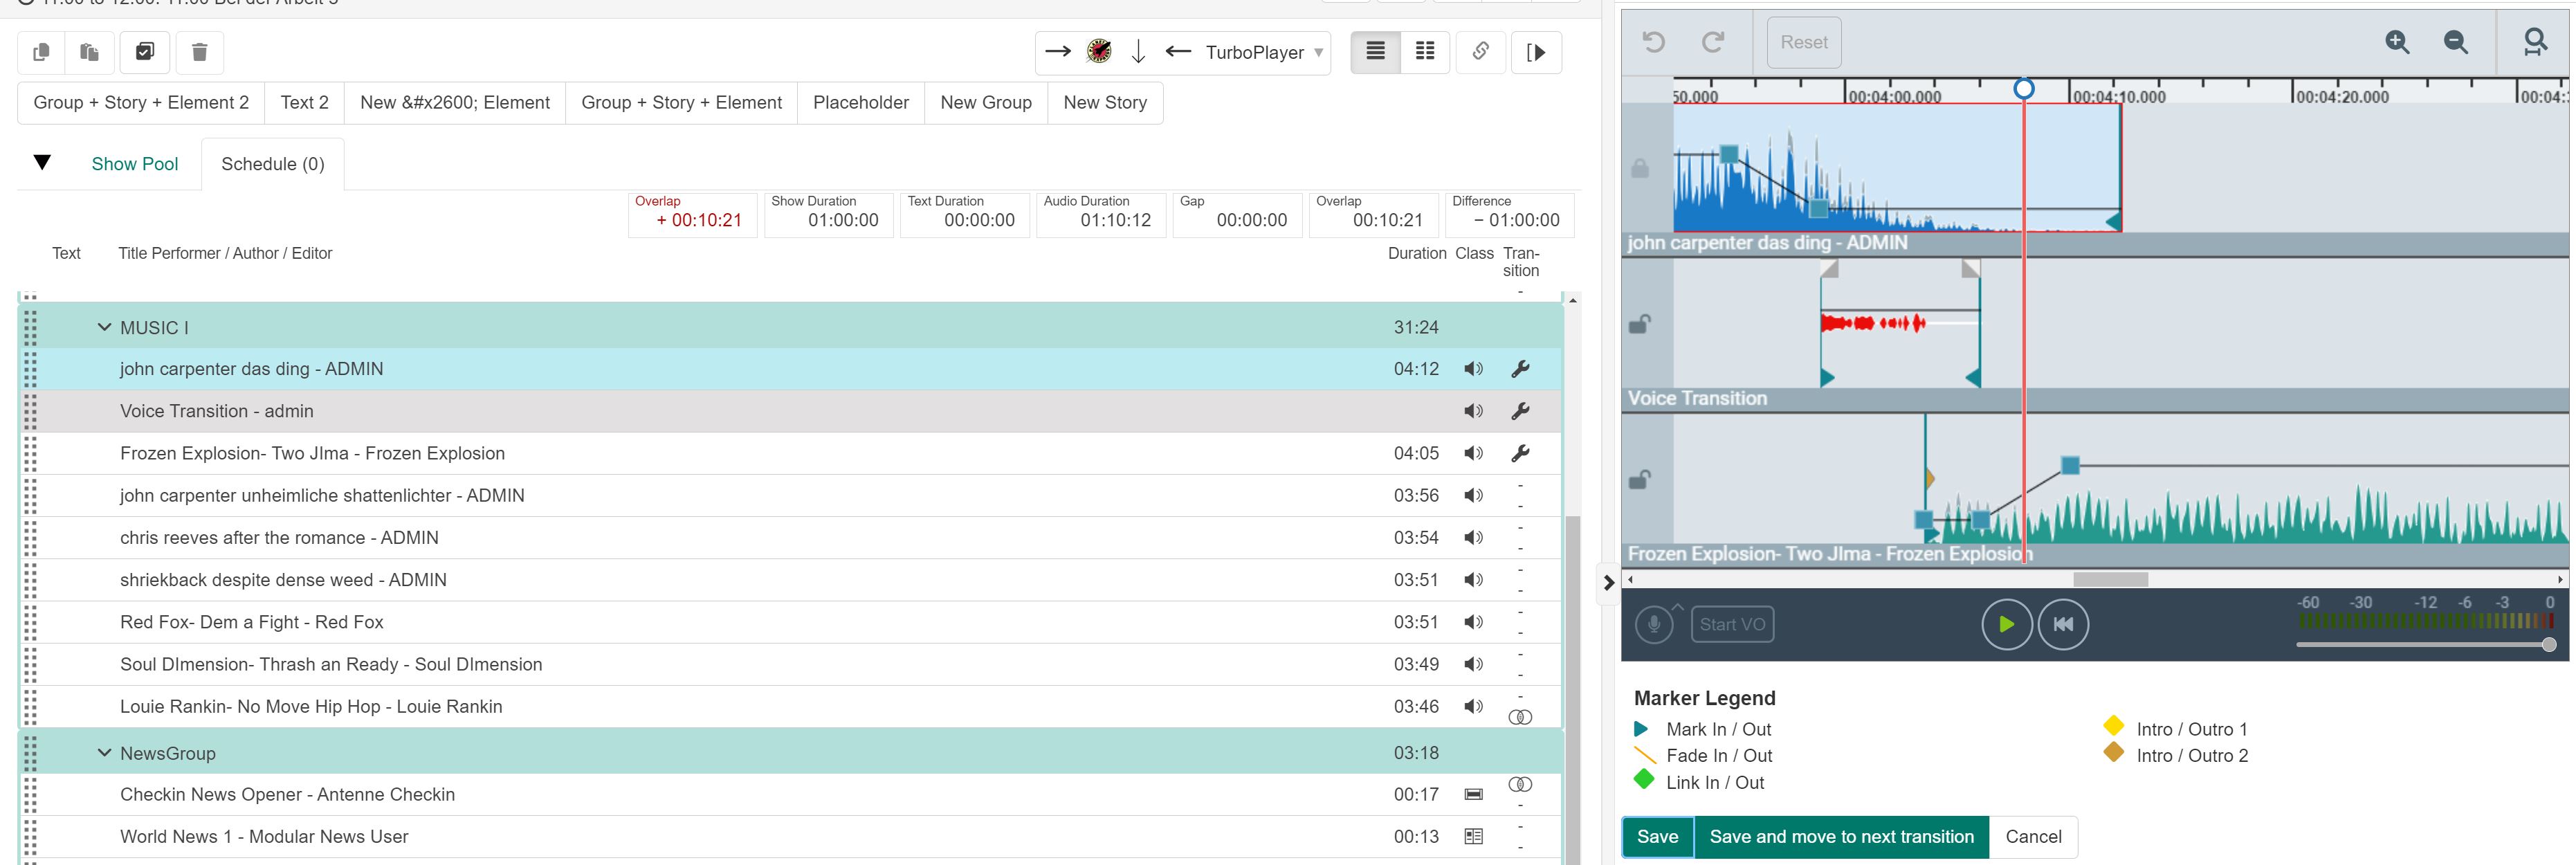Click the New Group button

[x=986, y=103]
